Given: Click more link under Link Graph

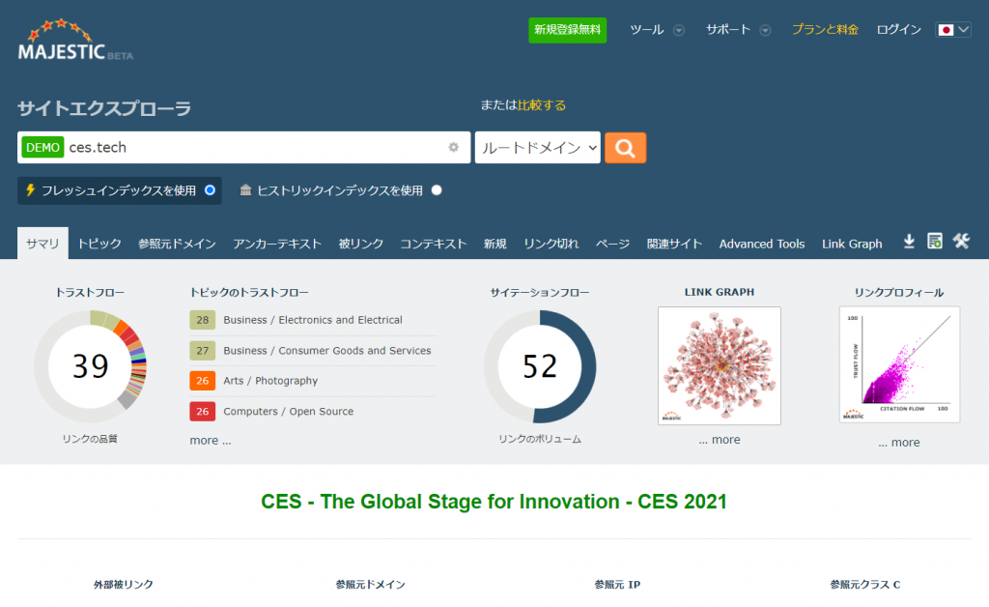Looking at the screenshot, I should coord(720,440).
